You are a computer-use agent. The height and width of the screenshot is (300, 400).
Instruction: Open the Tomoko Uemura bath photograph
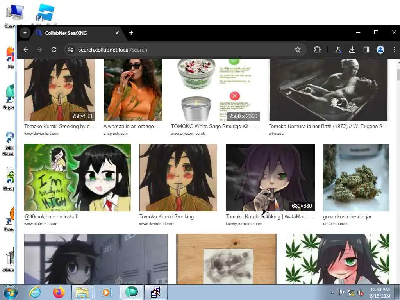coord(329,90)
